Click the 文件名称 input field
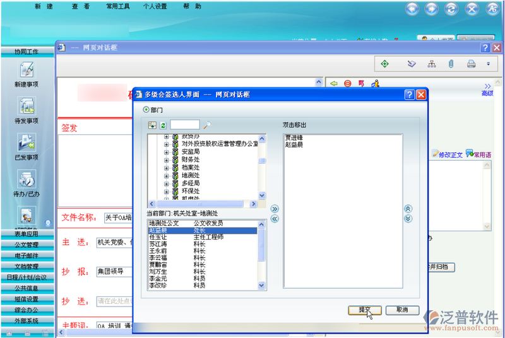This screenshot has width=505, height=338. 118,218
